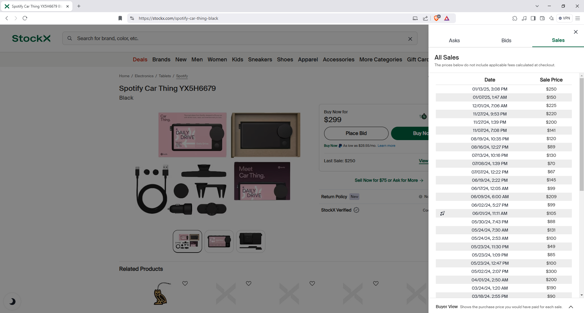The image size is (584, 313).
Task: Select the third product thumbnail
Action: [251, 241]
